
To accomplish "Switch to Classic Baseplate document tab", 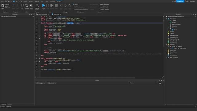I will (42, 14).
